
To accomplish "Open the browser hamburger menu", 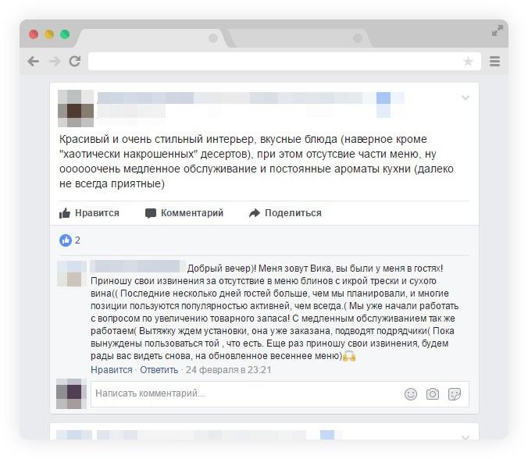I will click(494, 61).
